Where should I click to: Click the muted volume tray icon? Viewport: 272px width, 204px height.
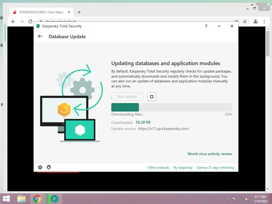pyautogui.click(x=247, y=199)
